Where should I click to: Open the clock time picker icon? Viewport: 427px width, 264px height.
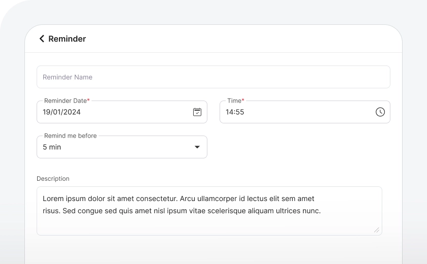380,112
